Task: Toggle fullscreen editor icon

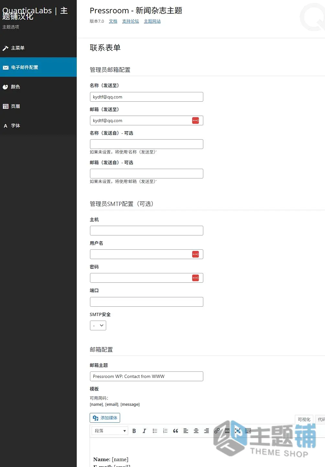Action: tap(238, 431)
